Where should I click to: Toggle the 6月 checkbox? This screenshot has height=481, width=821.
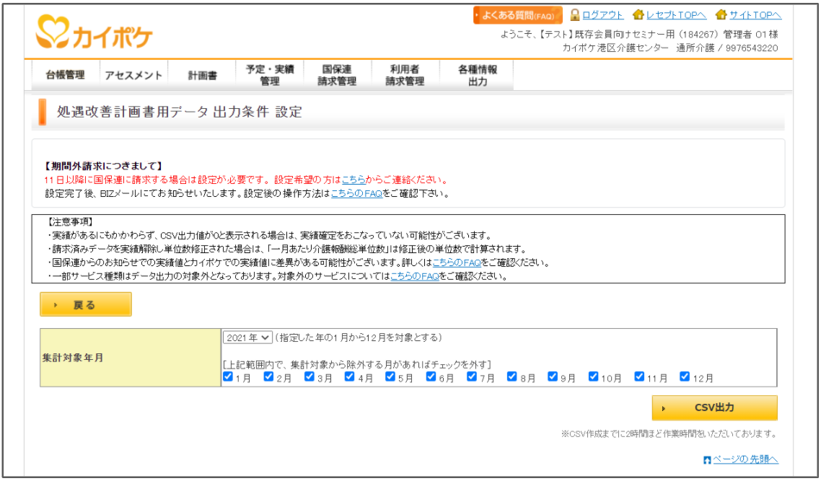click(x=431, y=376)
